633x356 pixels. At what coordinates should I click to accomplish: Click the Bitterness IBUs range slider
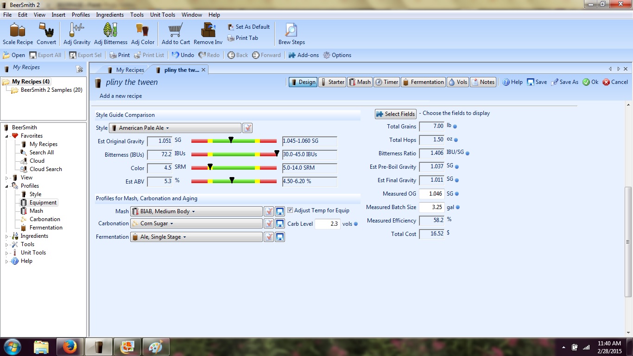pos(234,154)
